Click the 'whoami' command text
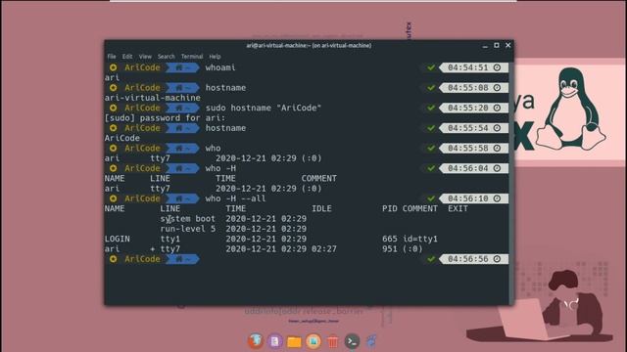Image resolution: width=627 pixels, height=352 pixels. tap(220, 67)
